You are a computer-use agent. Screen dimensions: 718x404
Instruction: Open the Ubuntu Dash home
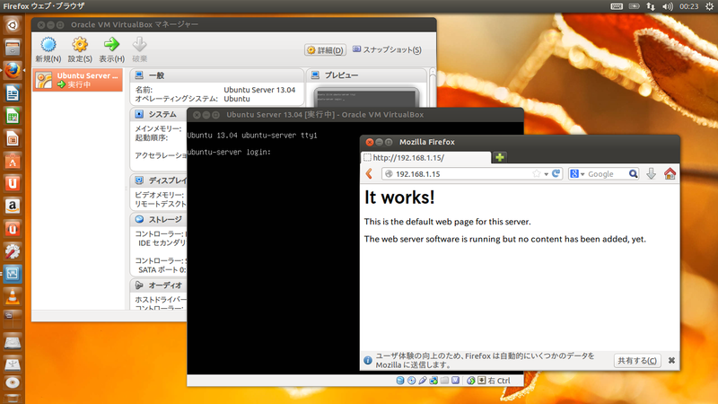pyautogui.click(x=13, y=25)
